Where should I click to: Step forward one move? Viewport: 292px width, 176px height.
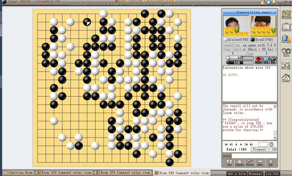[x=241, y=145]
